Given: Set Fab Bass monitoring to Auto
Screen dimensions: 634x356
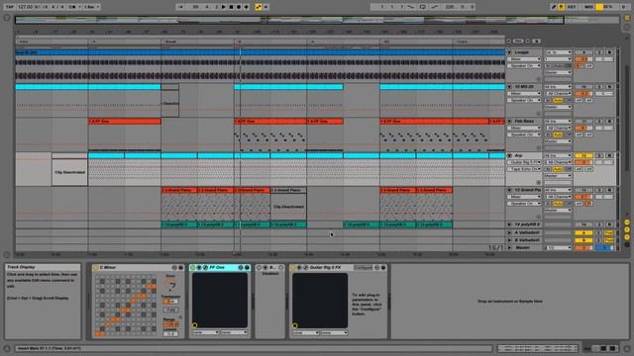Looking at the screenshot, I should [x=558, y=134].
